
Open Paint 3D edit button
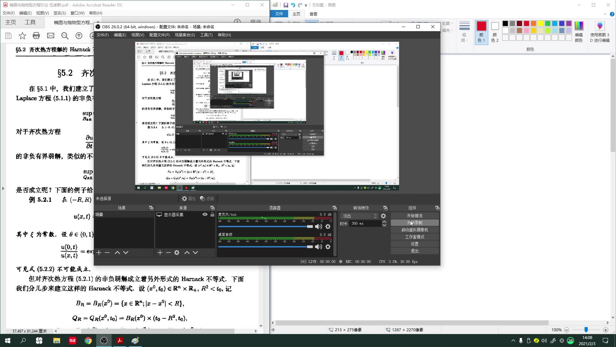[600, 31]
